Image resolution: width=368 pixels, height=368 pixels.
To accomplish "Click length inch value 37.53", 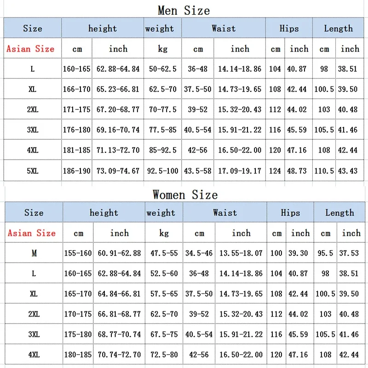I will click(x=349, y=253).
